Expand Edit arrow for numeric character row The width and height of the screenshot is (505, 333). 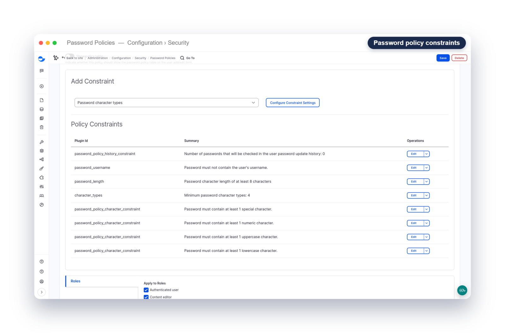click(426, 223)
